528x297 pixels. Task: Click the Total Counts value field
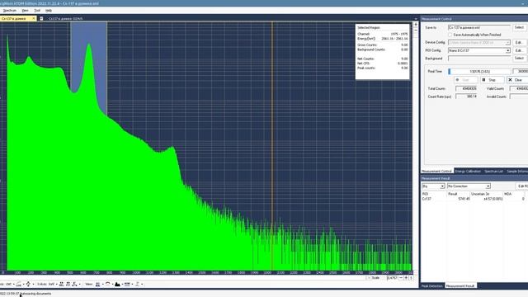pos(466,88)
